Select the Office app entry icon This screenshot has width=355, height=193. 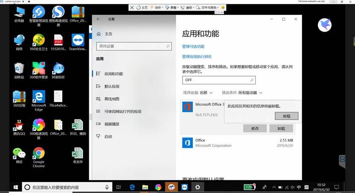click(188, 143)
